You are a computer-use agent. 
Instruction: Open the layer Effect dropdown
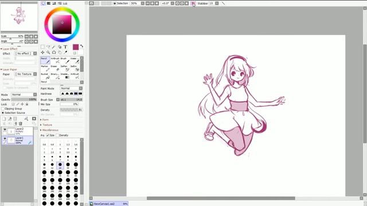point(26,53)
